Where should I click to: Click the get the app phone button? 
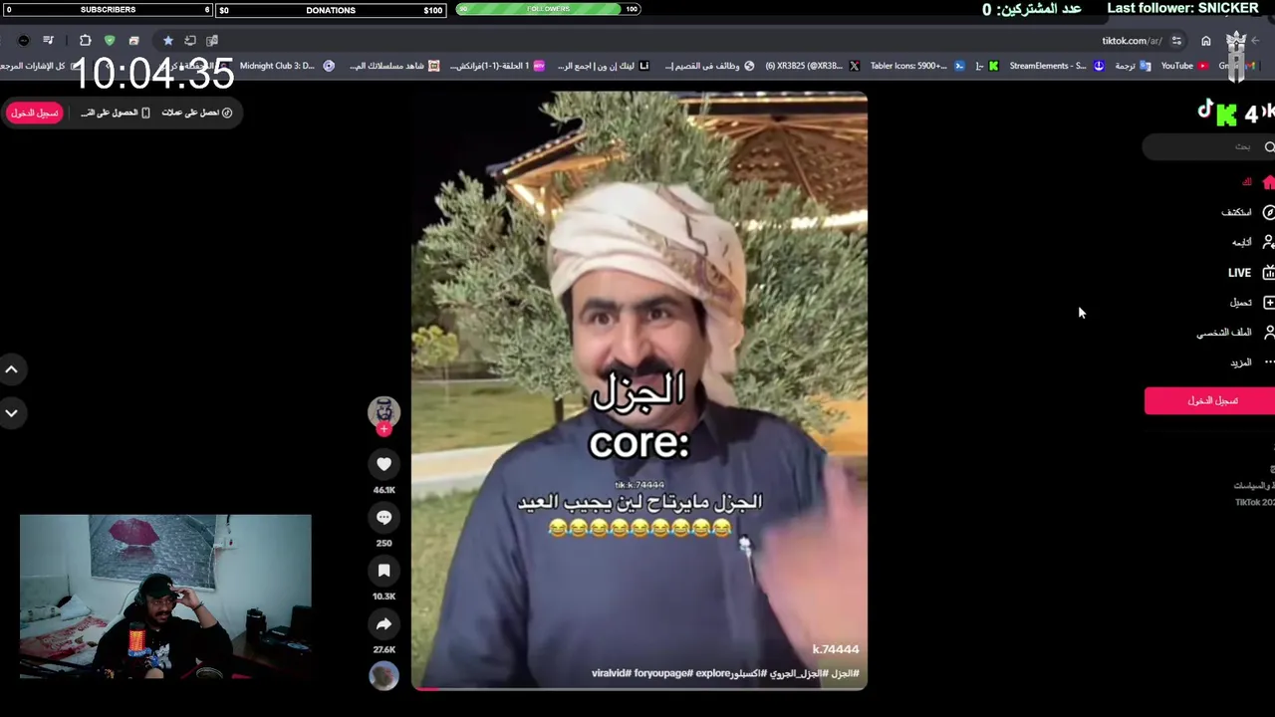pyautogui.click(x=117, y=113)
